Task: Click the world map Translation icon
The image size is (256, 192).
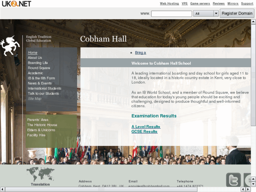Action: coord(40,174)
